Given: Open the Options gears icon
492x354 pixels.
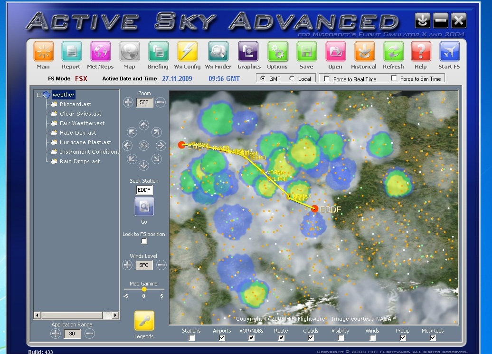Looking at the screenshot, I should click(277, 51).
